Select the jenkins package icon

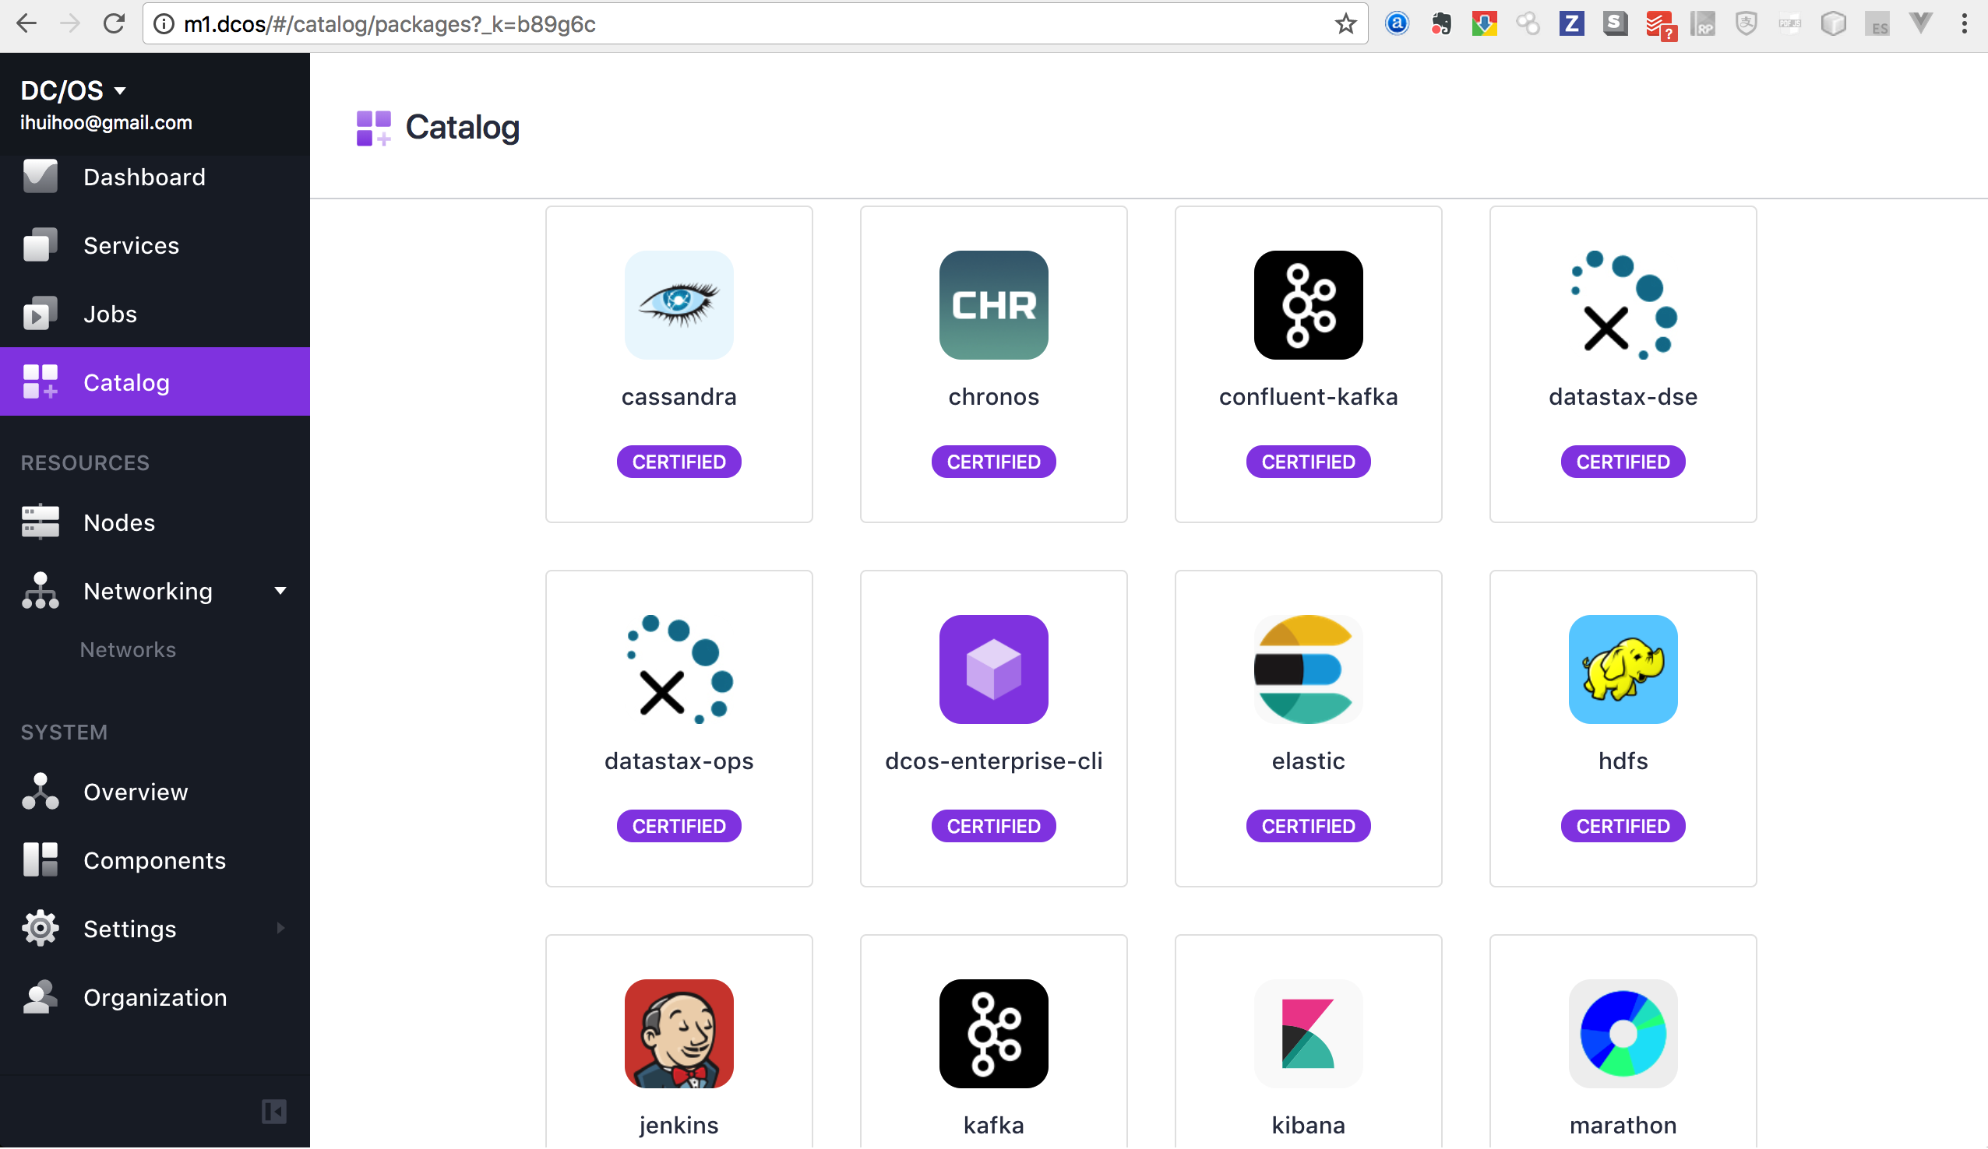point(679,1034)
